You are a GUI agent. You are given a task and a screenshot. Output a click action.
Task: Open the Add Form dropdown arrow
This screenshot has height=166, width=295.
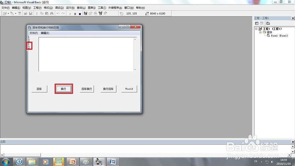click(15, 14)
